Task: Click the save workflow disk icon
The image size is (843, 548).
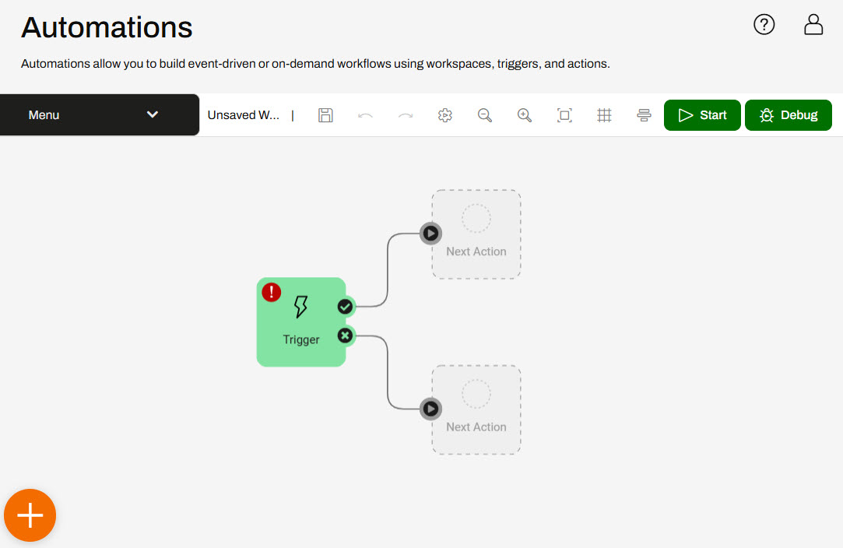Action: click(325, 115)
